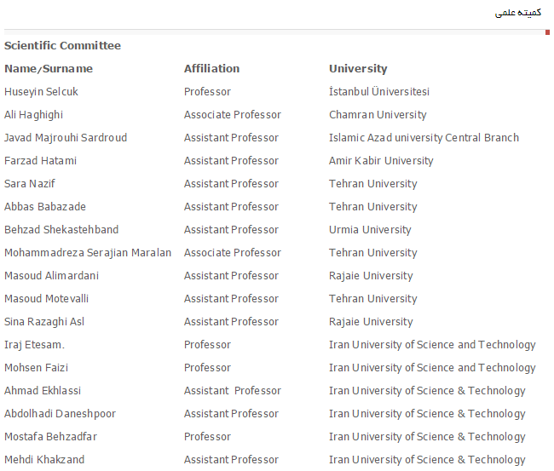Click the small red square icon

tap(547, 32)
